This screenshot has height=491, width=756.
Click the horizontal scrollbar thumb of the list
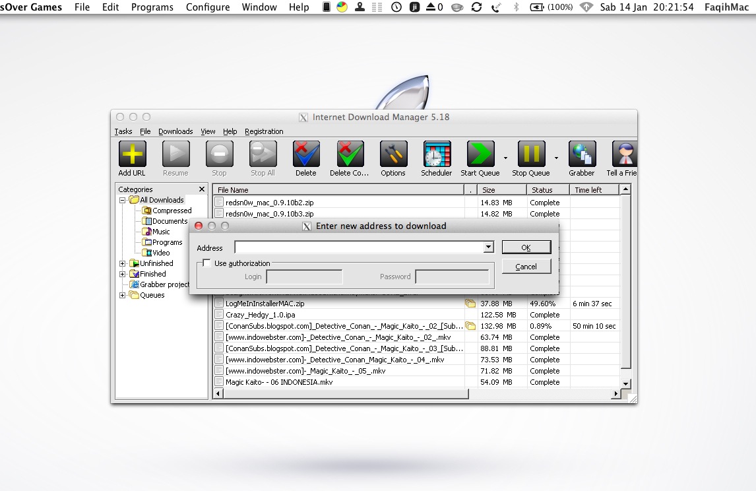(x=346, y=393)
